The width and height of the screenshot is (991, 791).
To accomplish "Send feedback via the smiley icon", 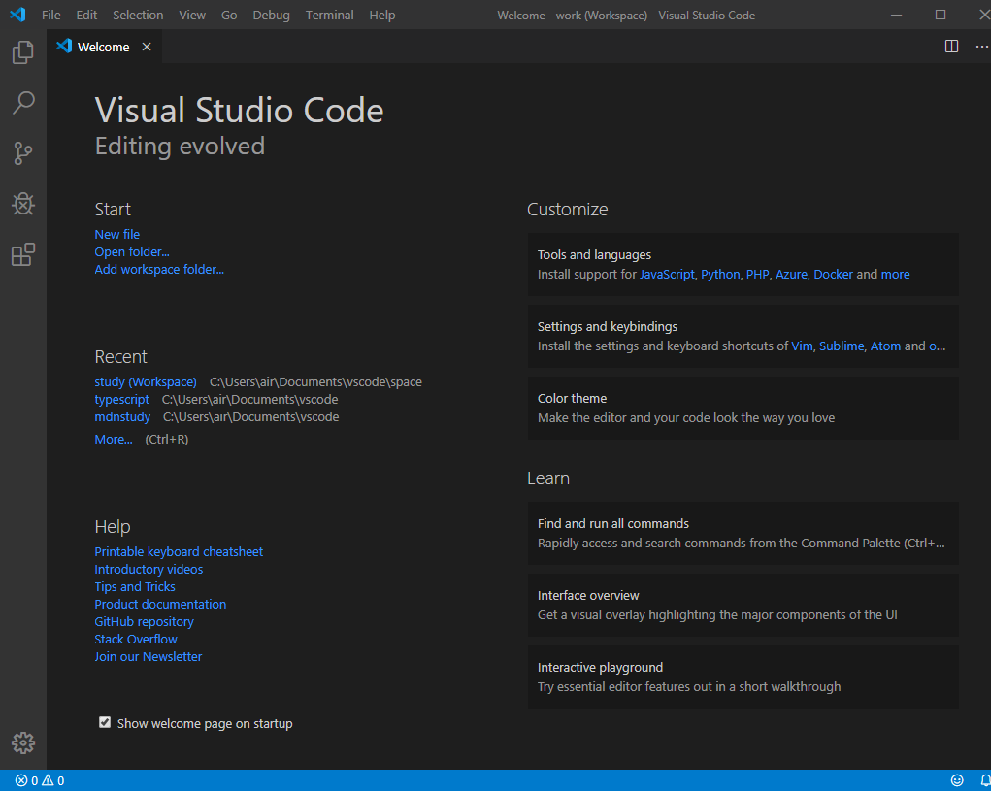I will pyautogui.click(x=957, y=779).
